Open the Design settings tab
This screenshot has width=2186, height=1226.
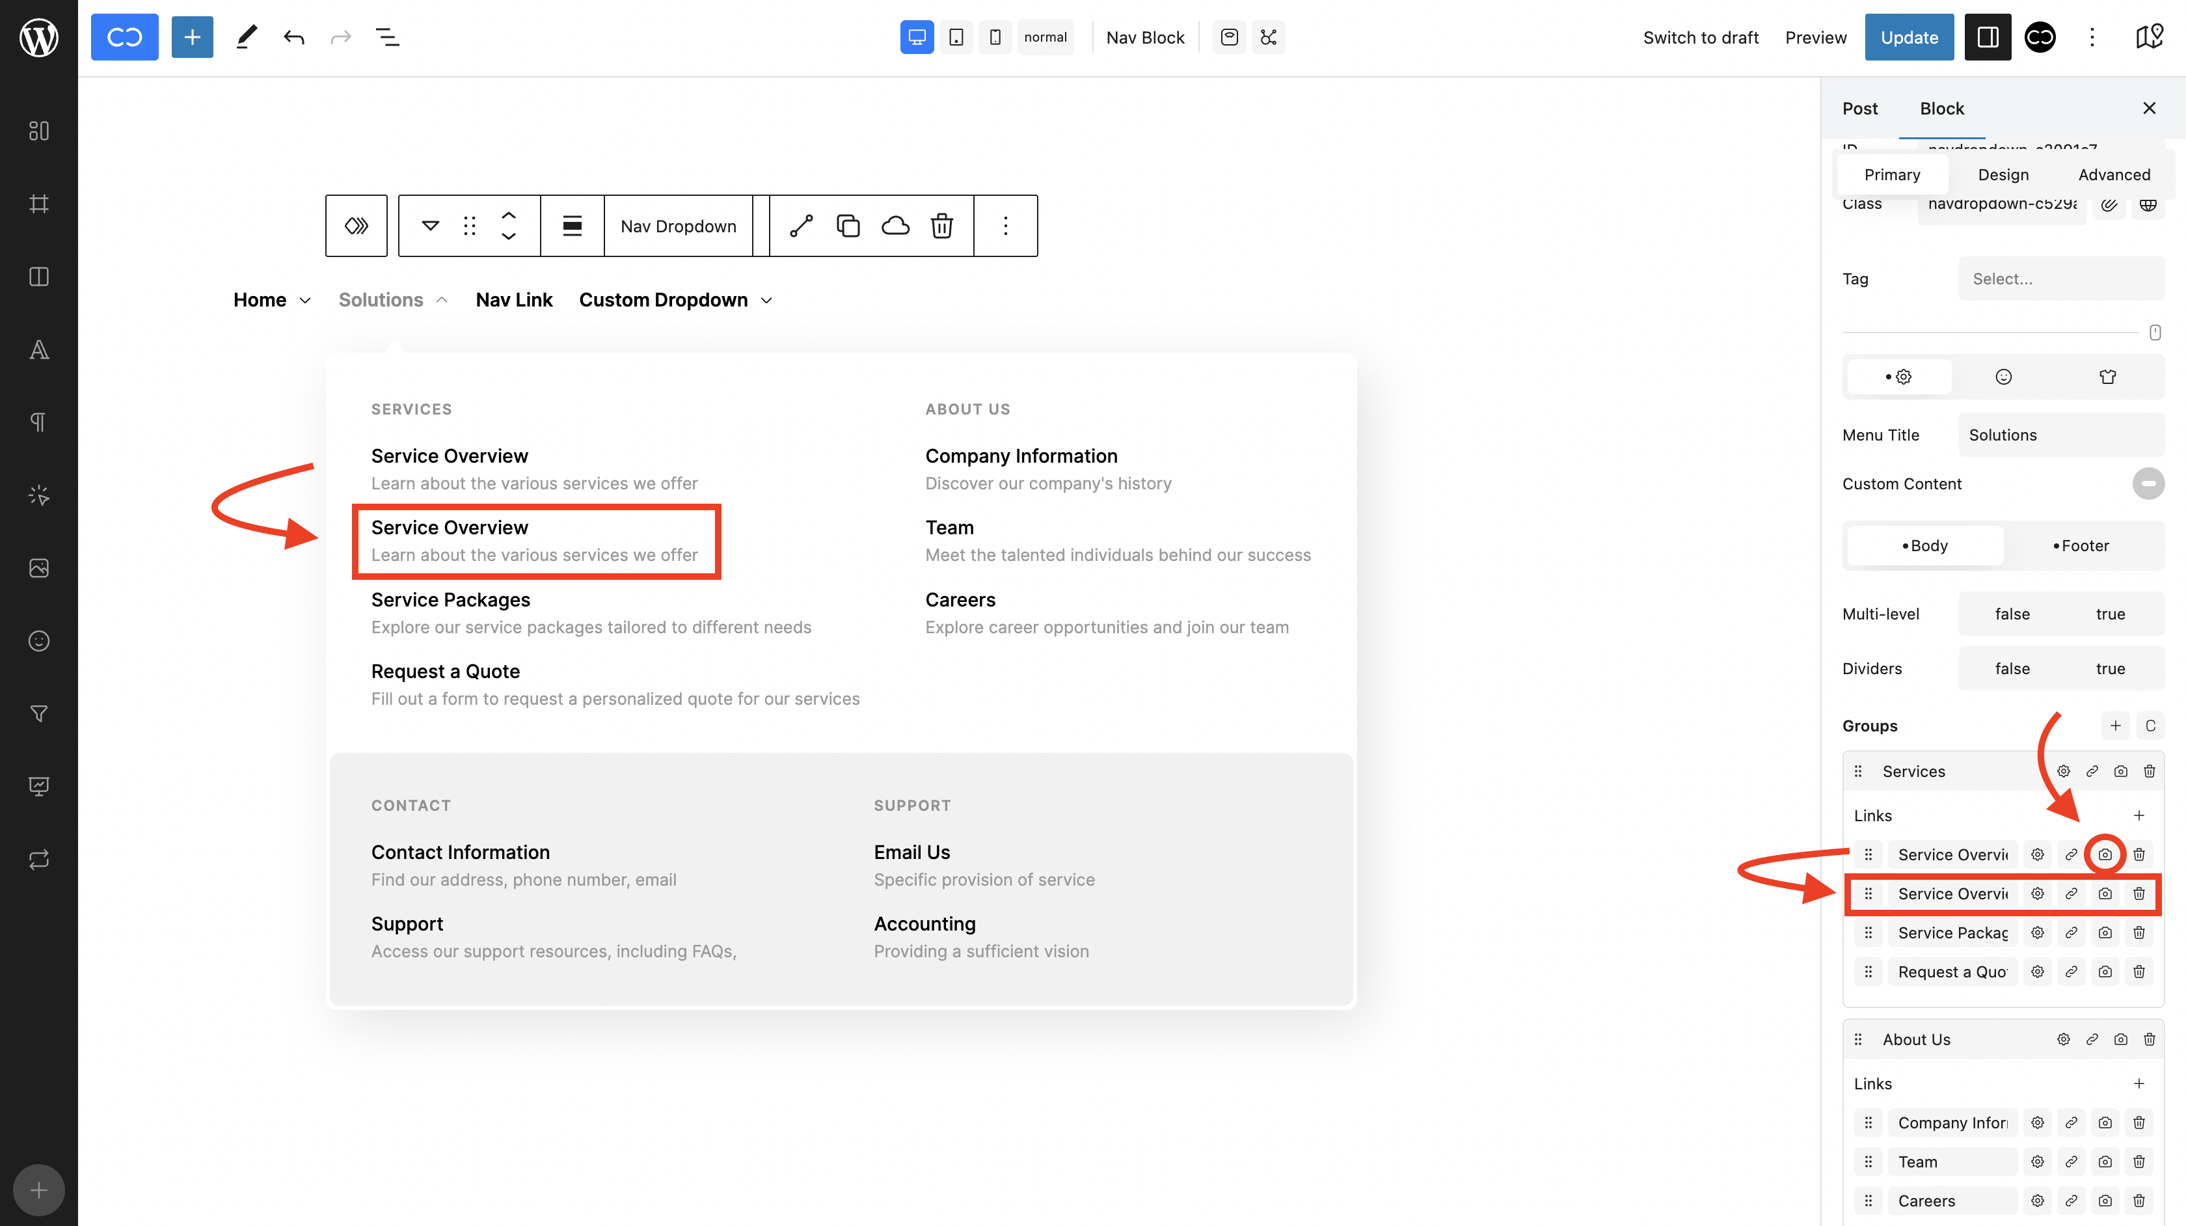pyautogui.click(x=2003, y=174)
